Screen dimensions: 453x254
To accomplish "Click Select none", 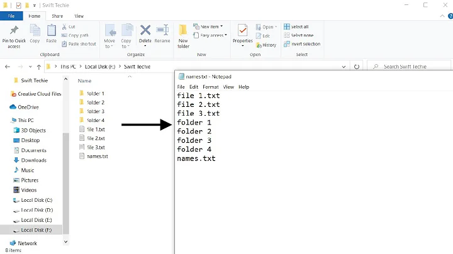I will pyautogui.click(x=299, y=35).
